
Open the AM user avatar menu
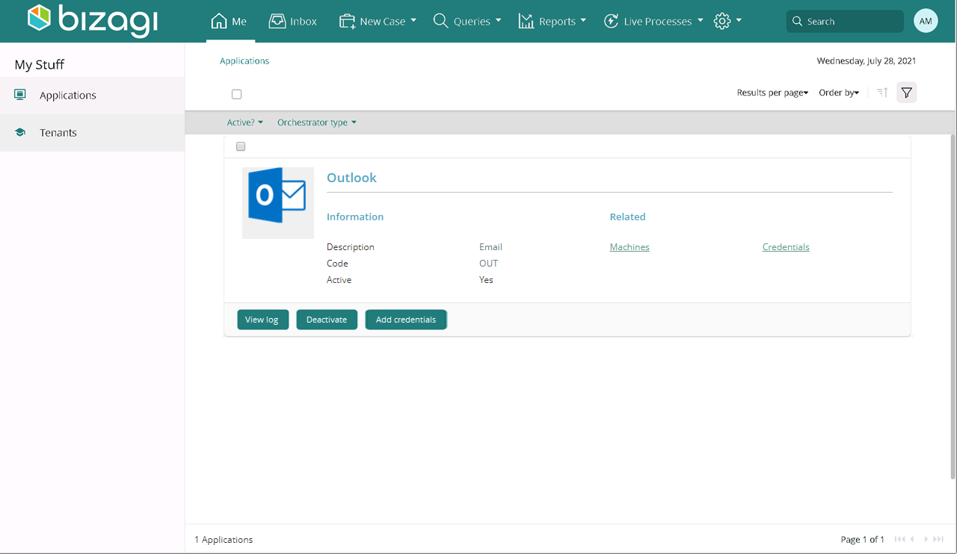click(926, 21)
